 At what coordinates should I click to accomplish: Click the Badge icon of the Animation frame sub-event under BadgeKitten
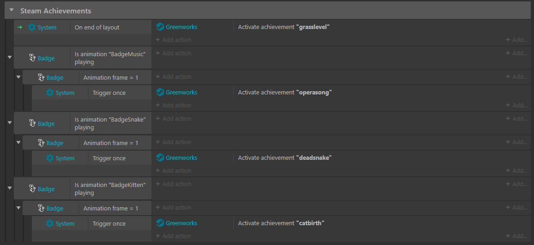pos(41,208)
